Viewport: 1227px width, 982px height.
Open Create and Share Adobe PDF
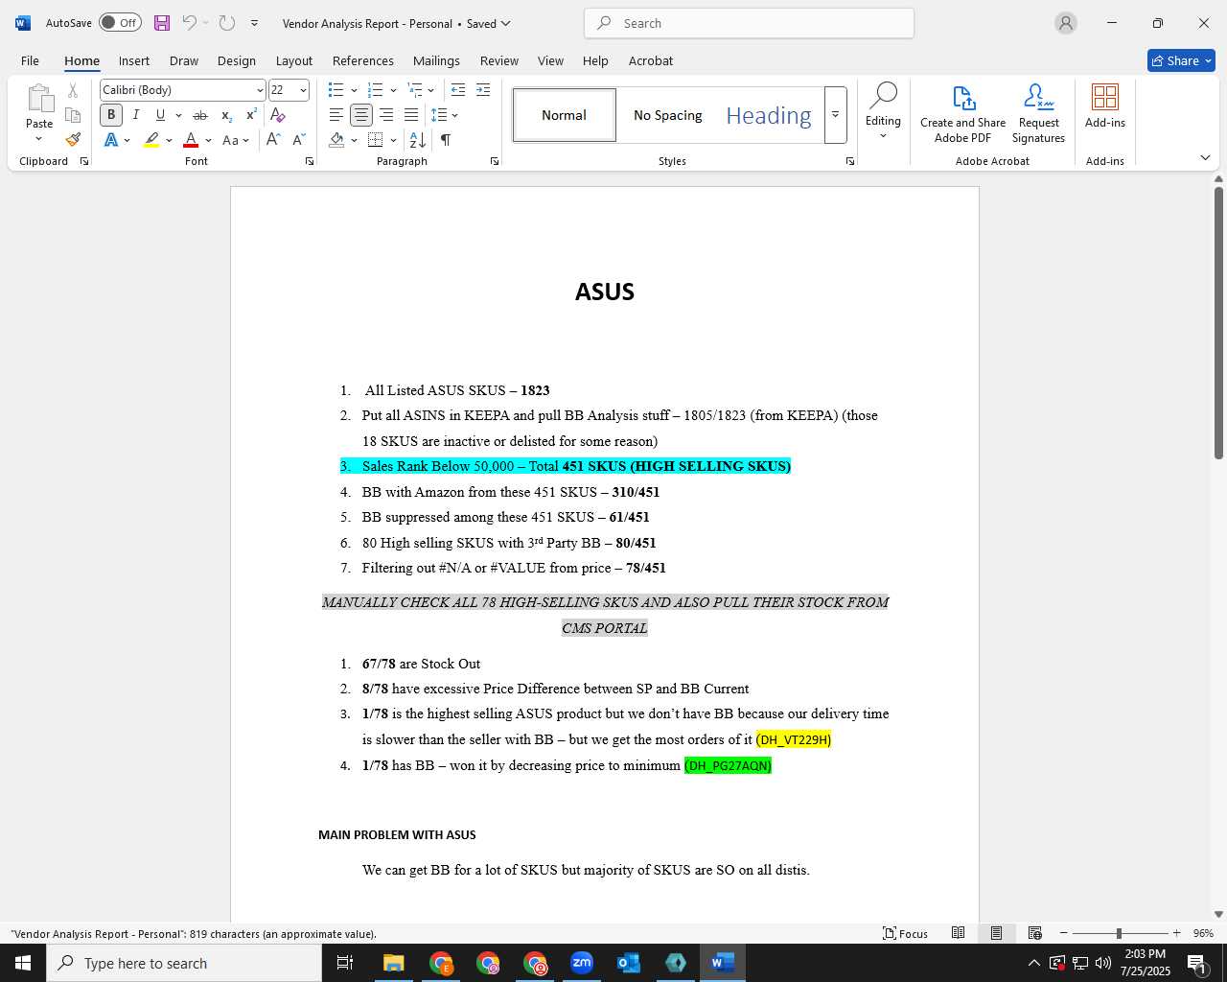pos(962,114)
